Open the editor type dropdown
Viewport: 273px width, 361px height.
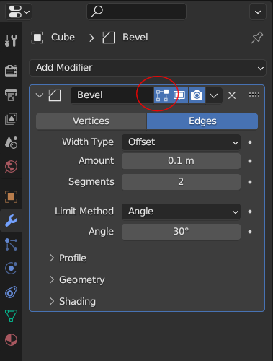point(19,12)
